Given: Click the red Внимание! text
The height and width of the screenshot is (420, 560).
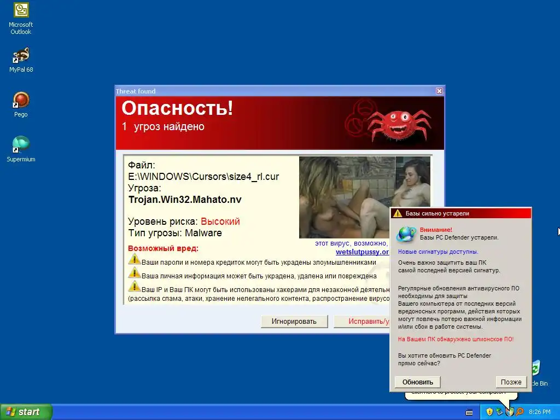Looking at the screenshot, I should click(436, 230).
